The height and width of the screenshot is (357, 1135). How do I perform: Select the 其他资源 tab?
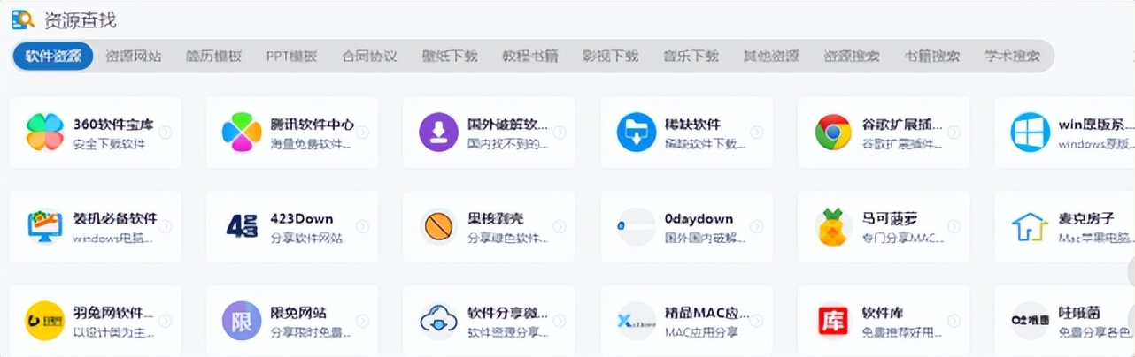(x=771, y=56)
